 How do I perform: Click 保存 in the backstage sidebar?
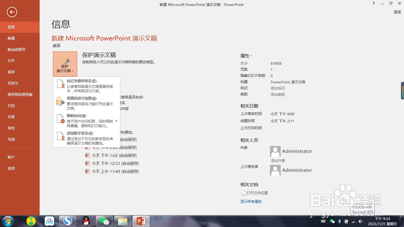[20, 72]
